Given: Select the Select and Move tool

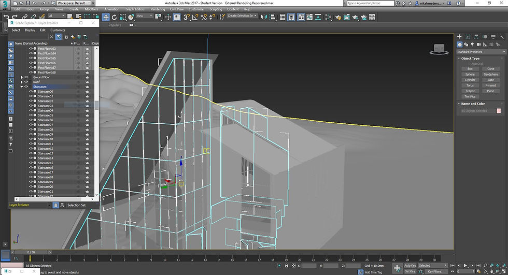Looking at the screenshot, I should 106,17.
